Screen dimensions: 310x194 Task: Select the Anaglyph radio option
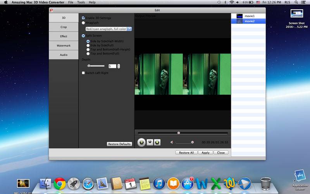coord(83,23)
